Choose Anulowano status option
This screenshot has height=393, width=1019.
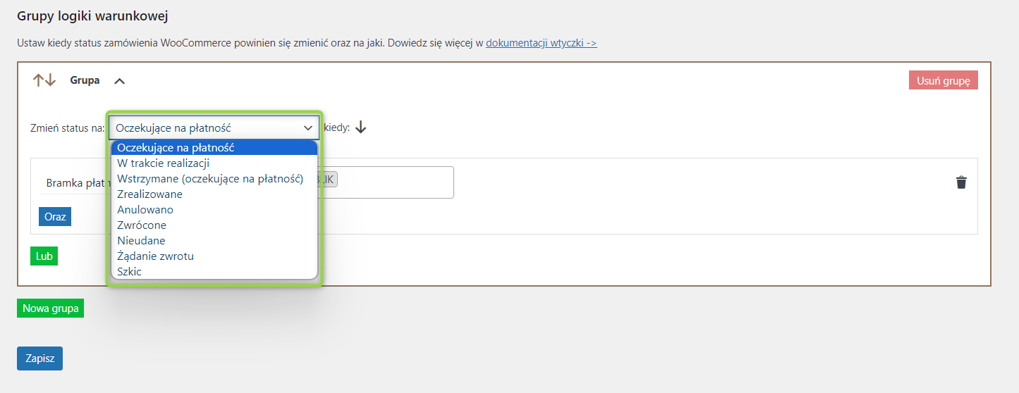tap(214, 210)
